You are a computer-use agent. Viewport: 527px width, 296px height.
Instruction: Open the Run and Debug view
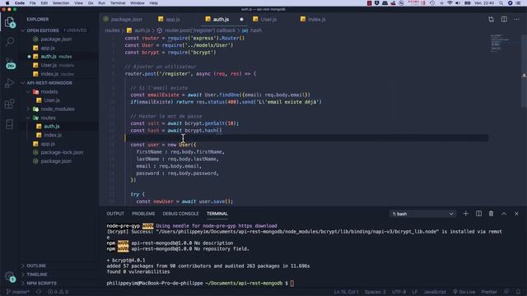click(x=10, y=83)
